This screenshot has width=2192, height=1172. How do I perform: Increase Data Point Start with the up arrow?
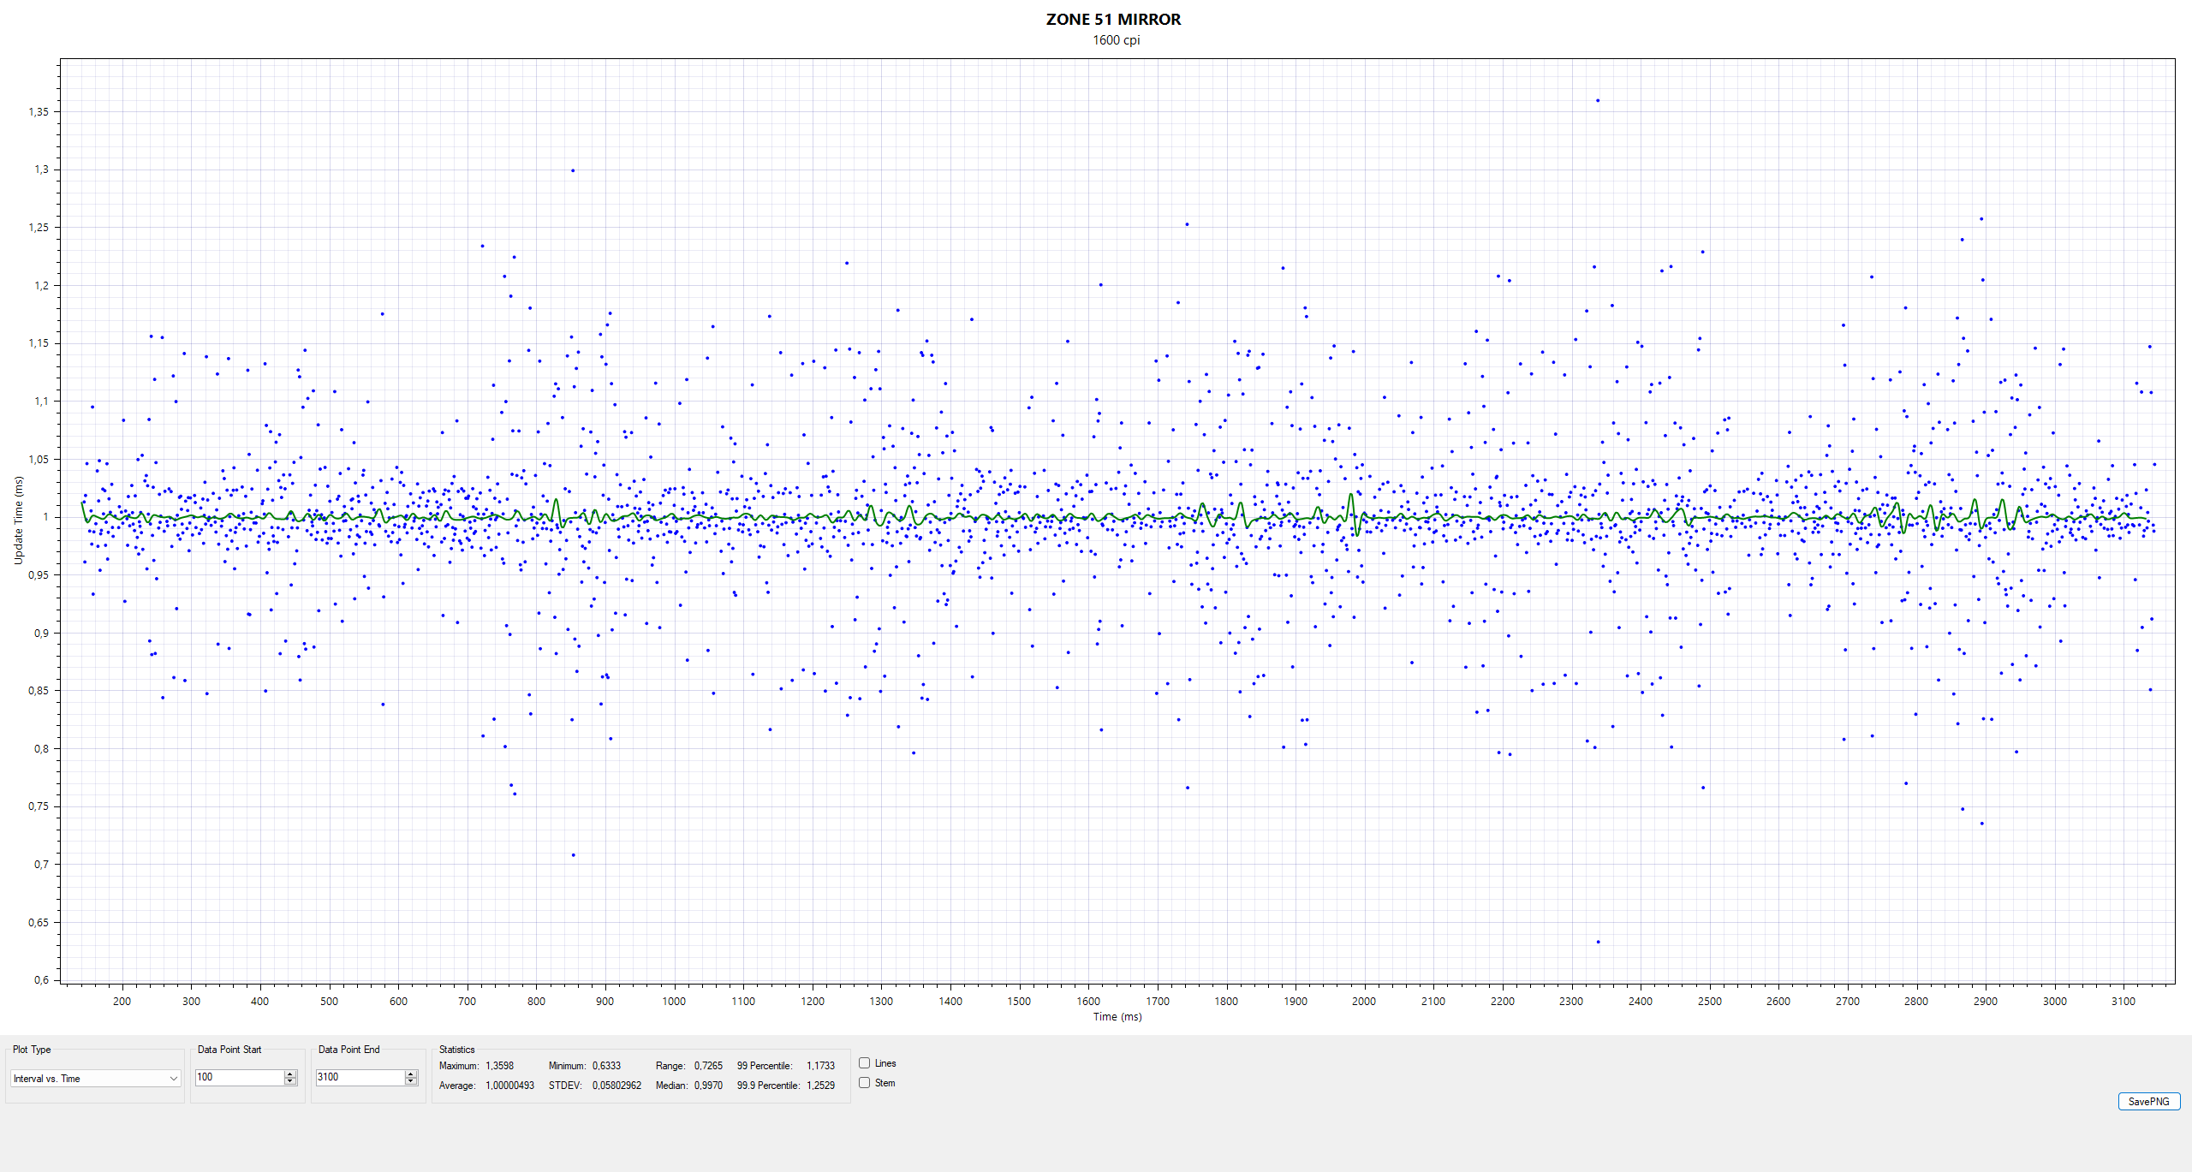(x=290, y=1074)
